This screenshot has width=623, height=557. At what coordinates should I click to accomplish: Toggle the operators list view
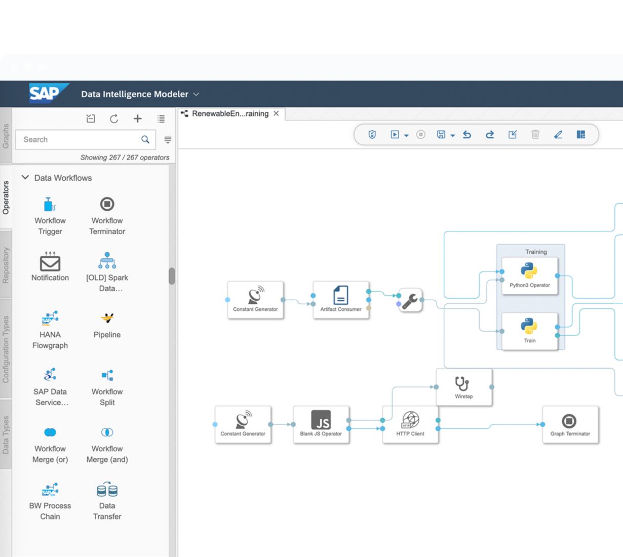[x=161, y=119]
